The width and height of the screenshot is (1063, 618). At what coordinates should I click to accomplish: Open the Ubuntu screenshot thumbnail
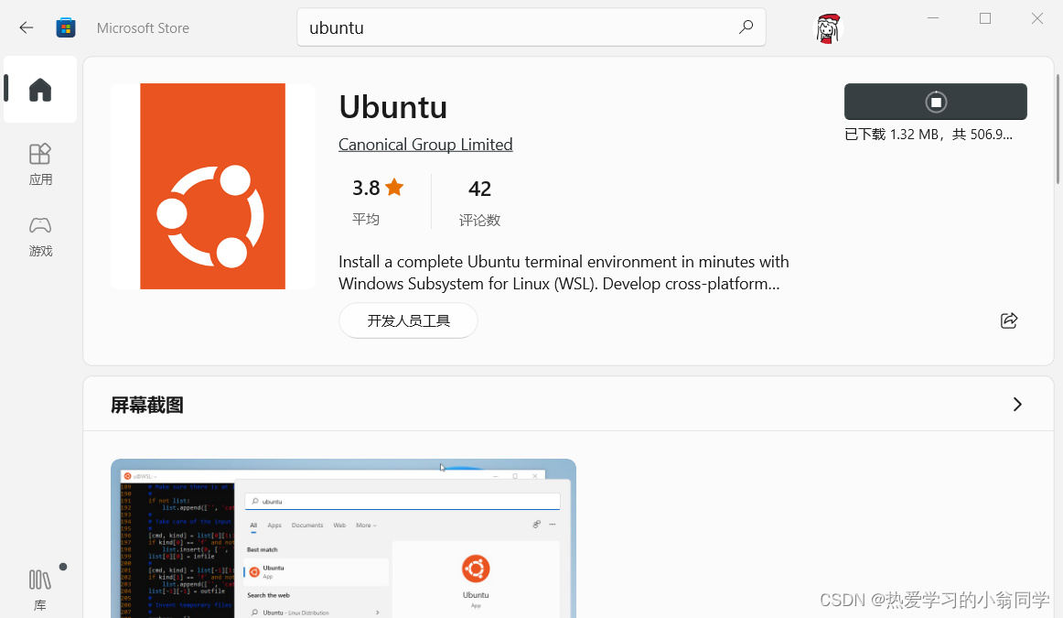pos(343,538)
